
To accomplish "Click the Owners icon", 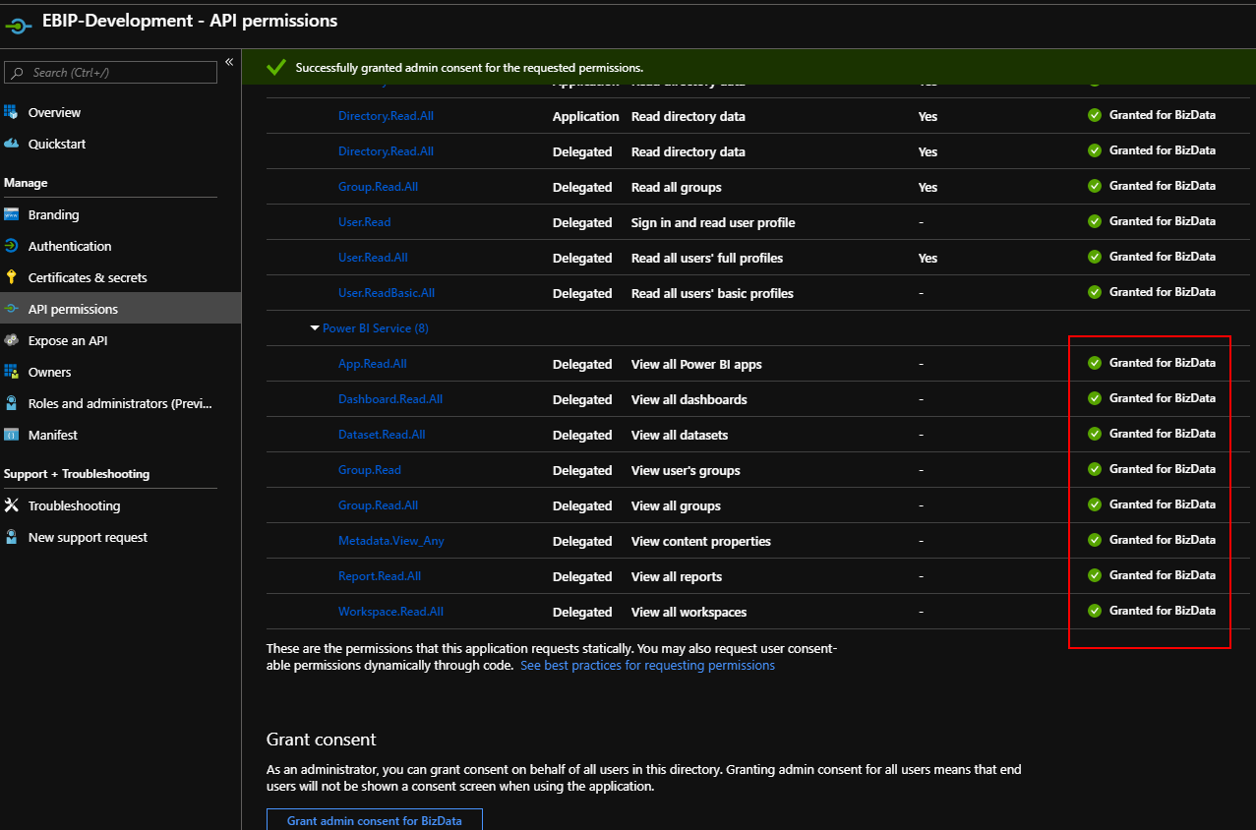I will [x=11, y=372].
